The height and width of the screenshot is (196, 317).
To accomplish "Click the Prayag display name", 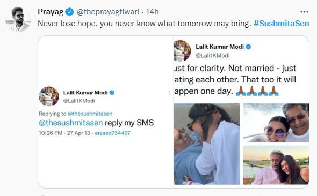I will 51,12.
